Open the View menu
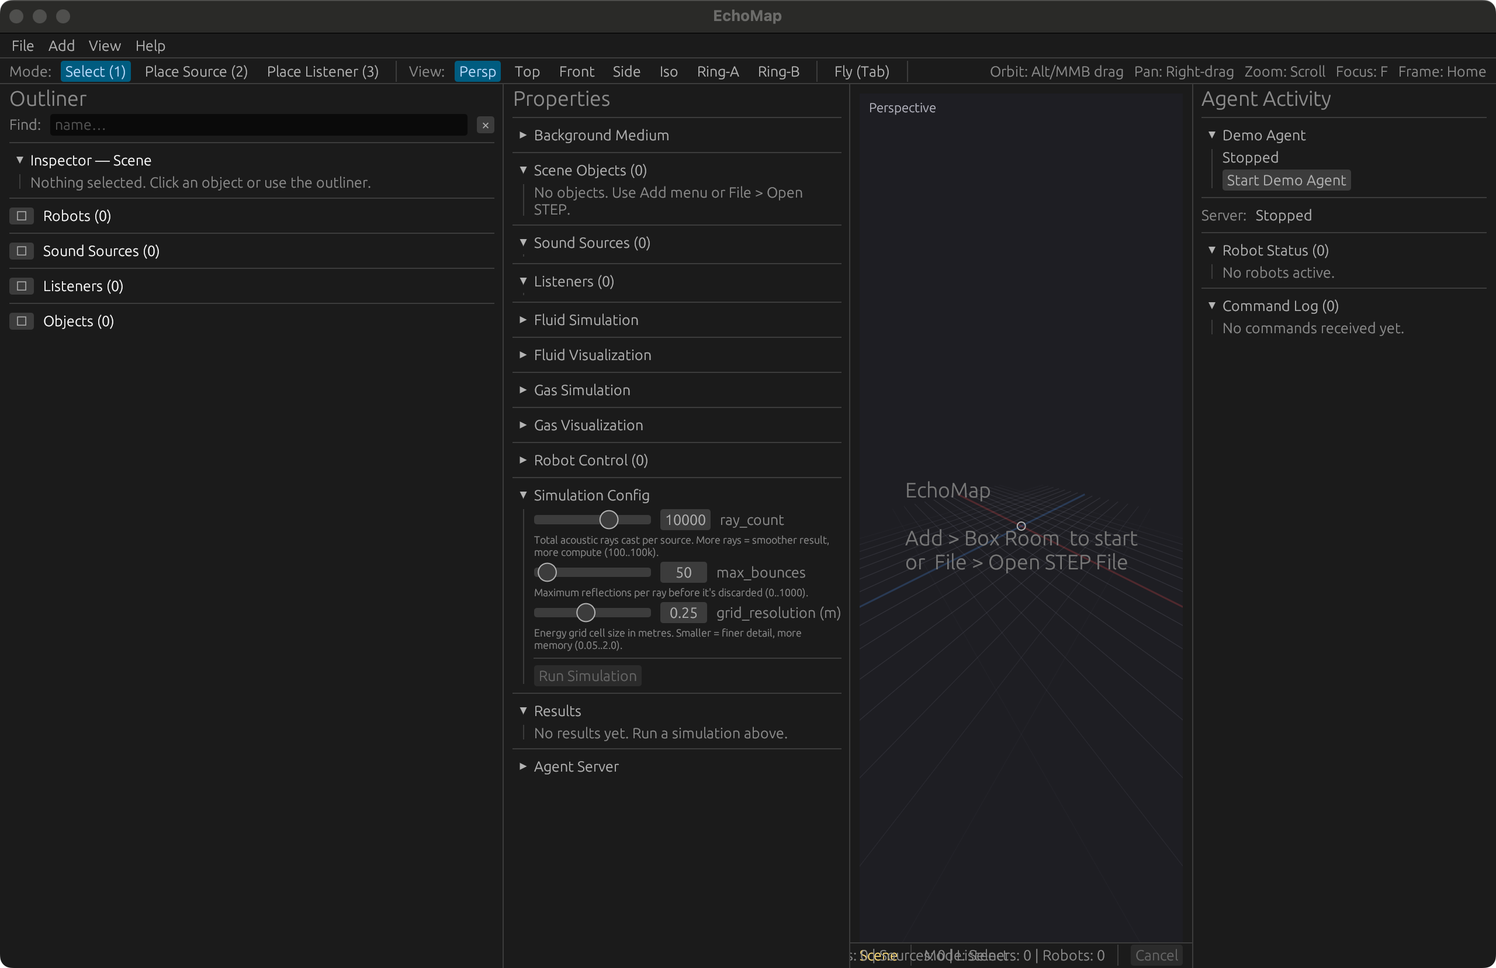The width and height of the screenshot is (1496, 968). pos(104,45)
